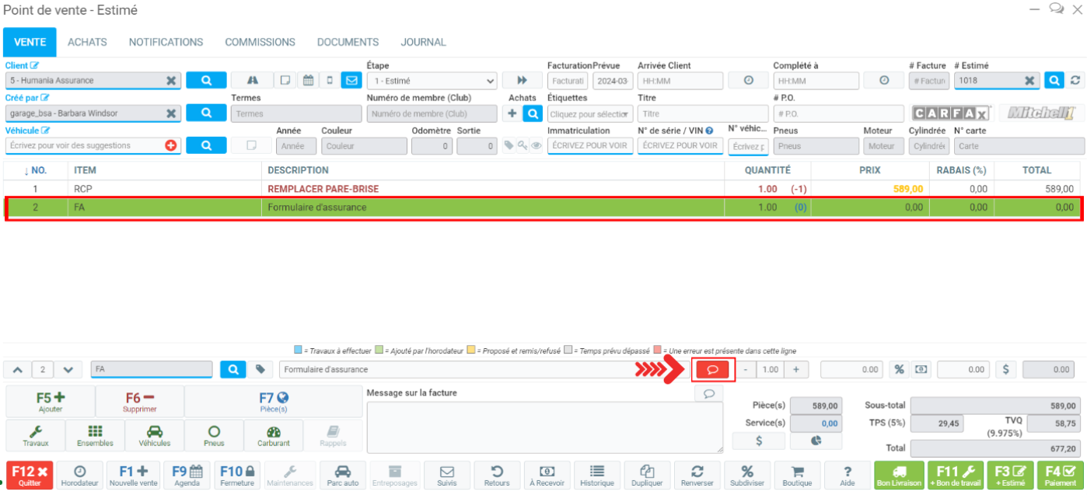Open the Étiquettes selection dropdown
The image size is (1087, 495).
click(x=589, y=113)
